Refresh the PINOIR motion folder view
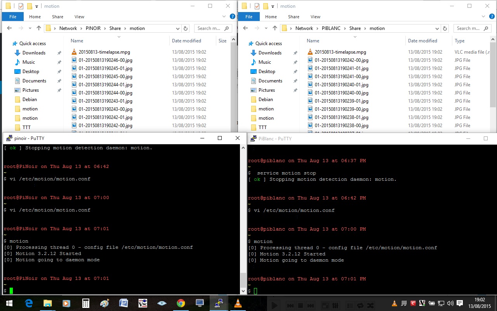 tap(186, 28)
